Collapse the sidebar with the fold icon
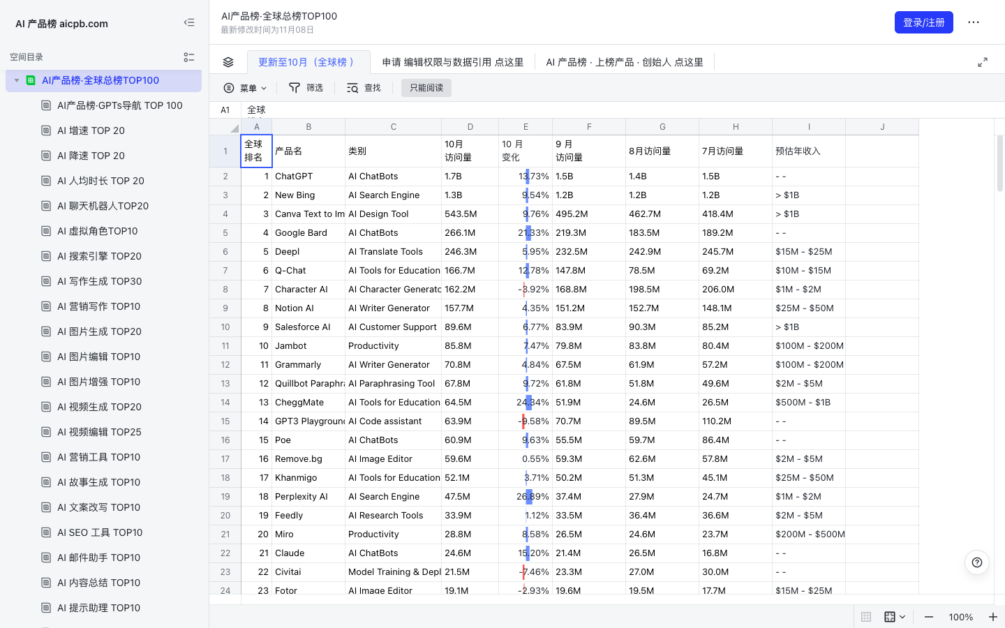 pyautogui.click(x=189, y=23)
